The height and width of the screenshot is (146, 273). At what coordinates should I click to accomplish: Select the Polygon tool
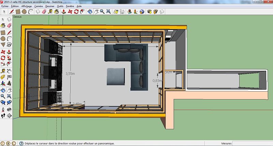(3, 45)
